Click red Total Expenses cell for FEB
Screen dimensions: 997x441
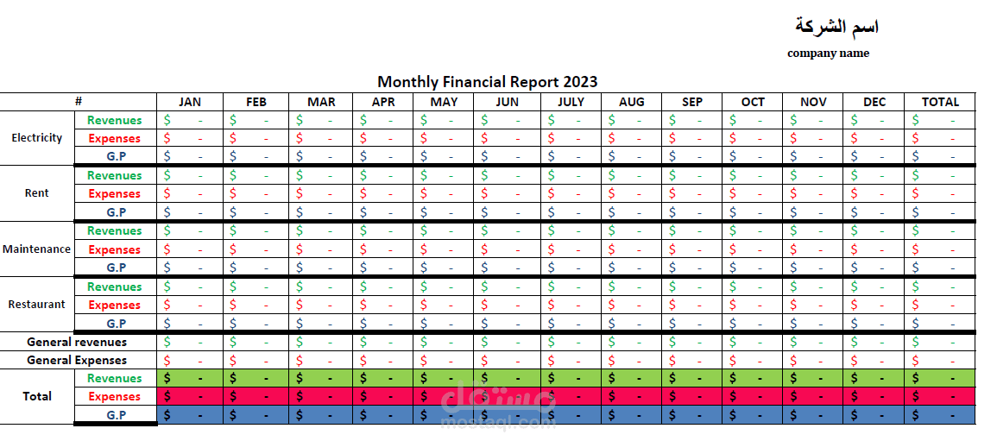click(x=256, y=396)
